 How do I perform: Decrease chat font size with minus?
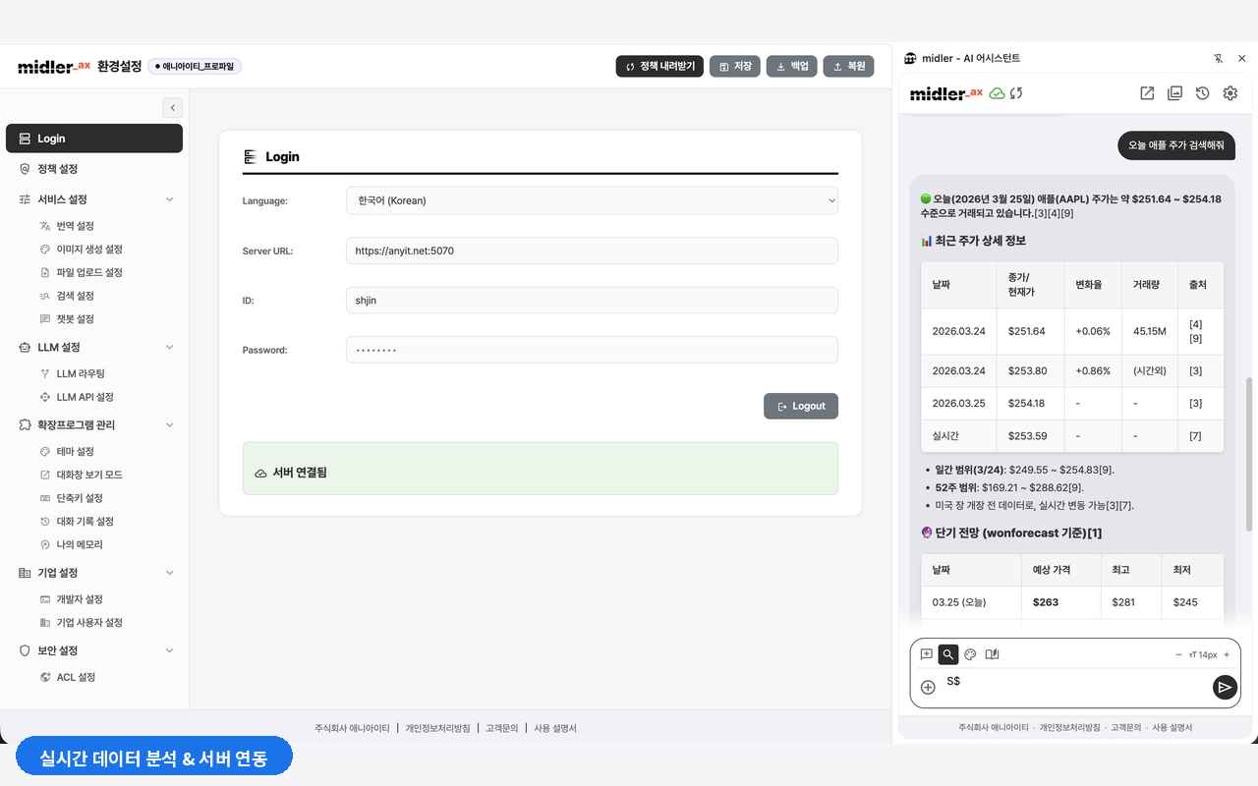[x=1178, y=654]
